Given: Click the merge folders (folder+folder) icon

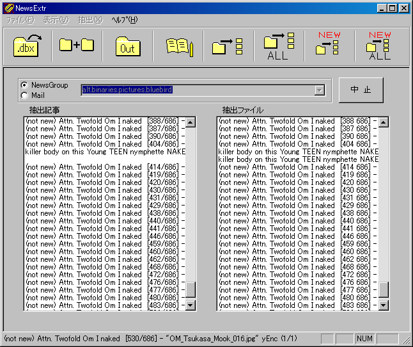Looking at the screenshot, I should click(77, 46).
